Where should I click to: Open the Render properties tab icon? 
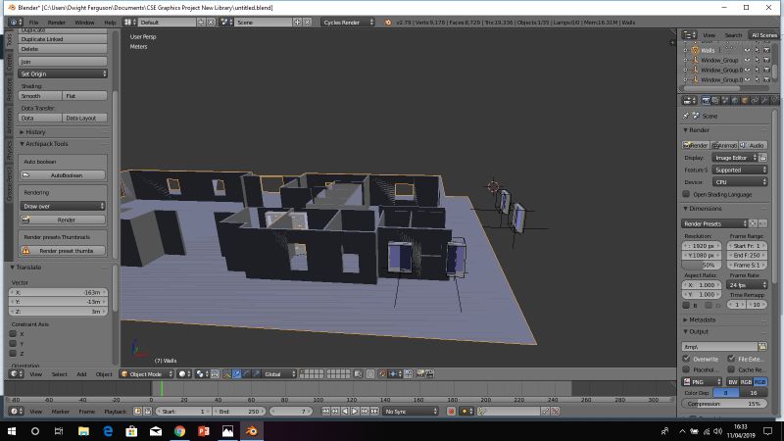706,101
